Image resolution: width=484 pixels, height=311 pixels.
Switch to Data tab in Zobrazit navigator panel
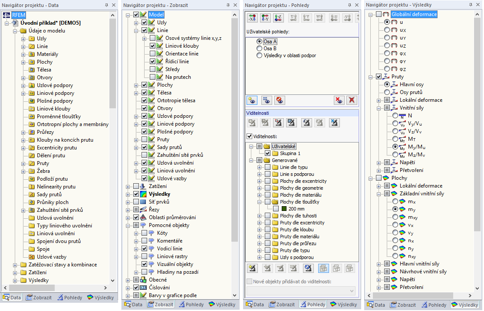133,305
